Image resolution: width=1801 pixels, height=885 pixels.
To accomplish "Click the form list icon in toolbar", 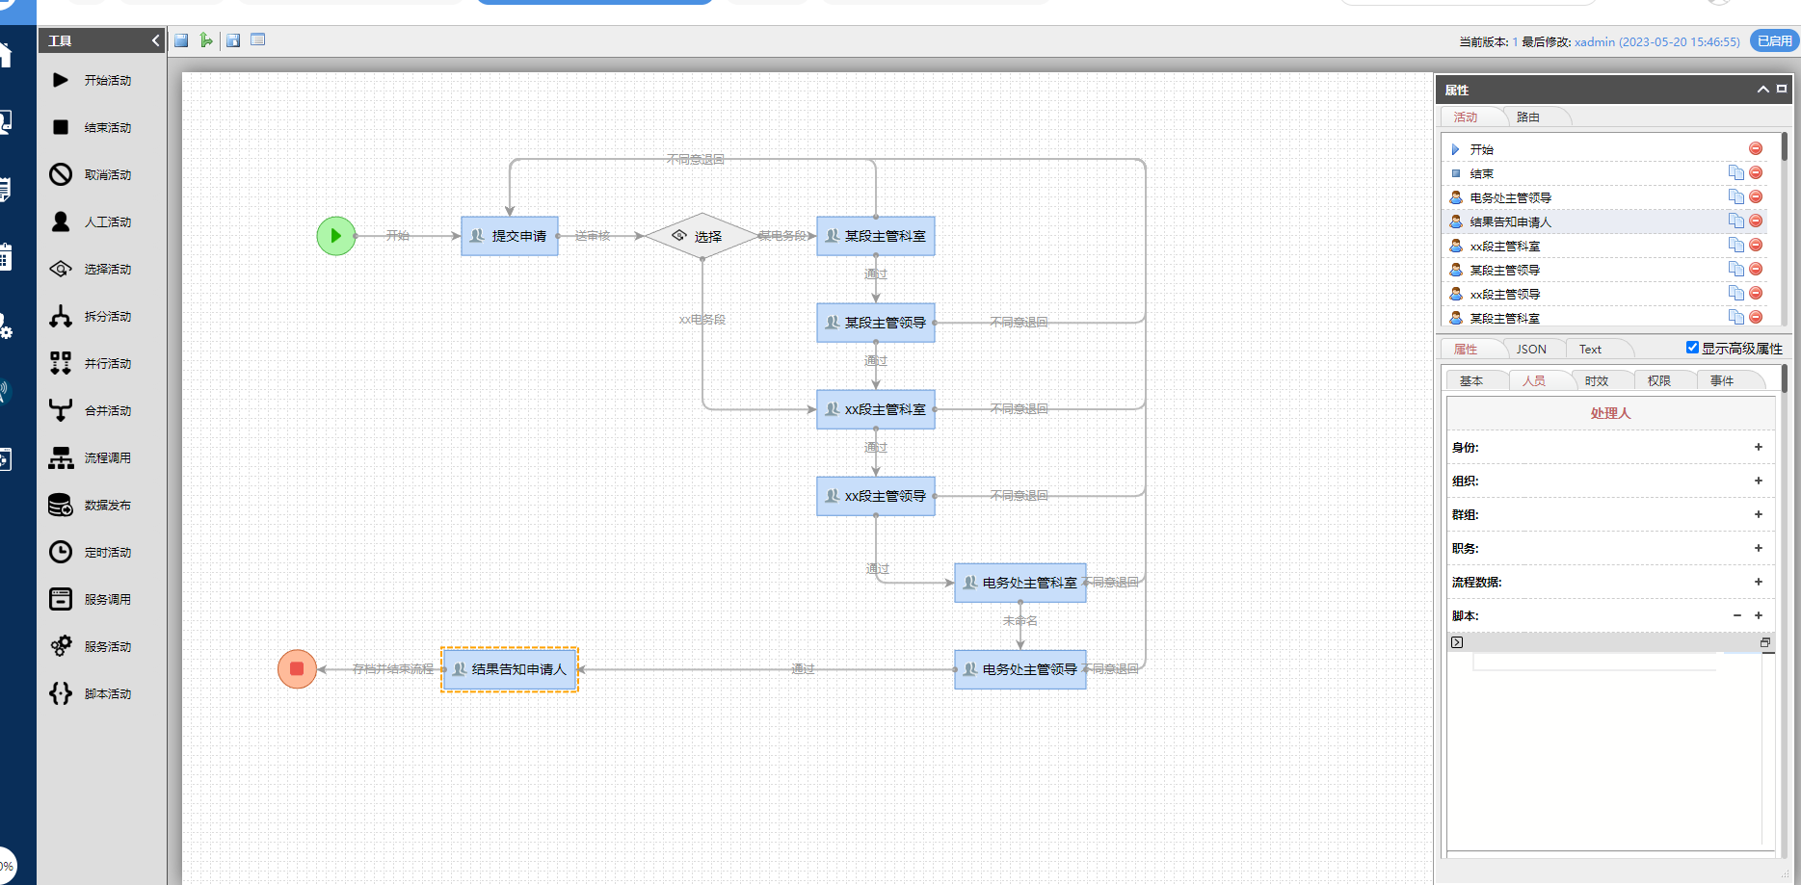I will [x=257, y=40].
